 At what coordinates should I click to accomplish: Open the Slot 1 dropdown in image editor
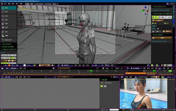tap(170, 77)
